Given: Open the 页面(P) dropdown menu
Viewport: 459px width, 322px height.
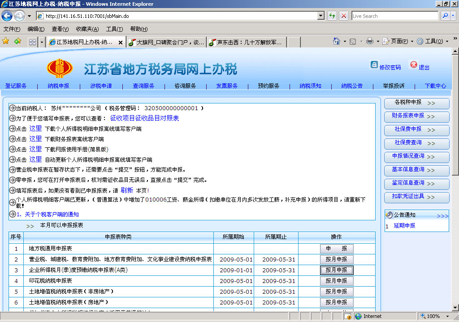Looking at the screenshot, I should pos(399,41).
